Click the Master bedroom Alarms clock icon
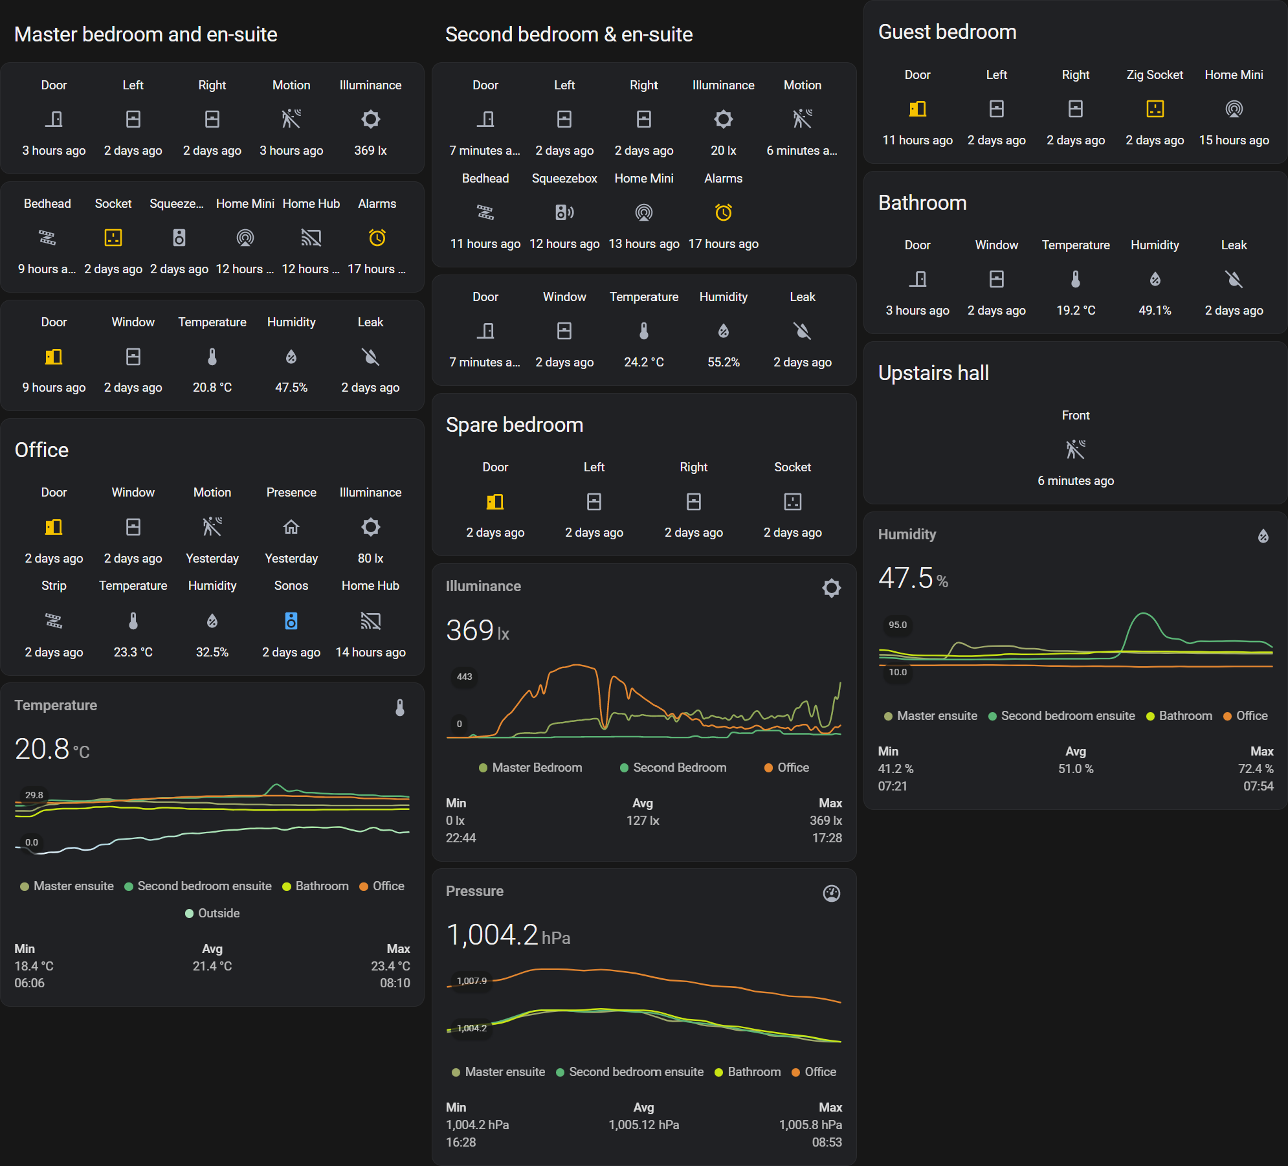Viewport: 1288px width, 1166px height. click(377, 238)
